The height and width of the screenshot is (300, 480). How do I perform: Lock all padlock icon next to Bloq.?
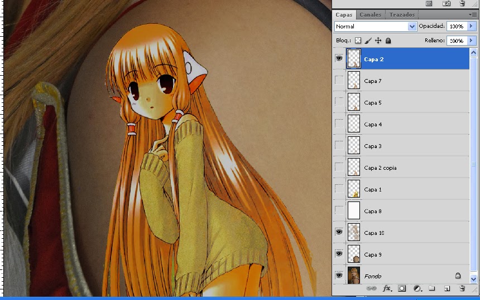point(388,40)
